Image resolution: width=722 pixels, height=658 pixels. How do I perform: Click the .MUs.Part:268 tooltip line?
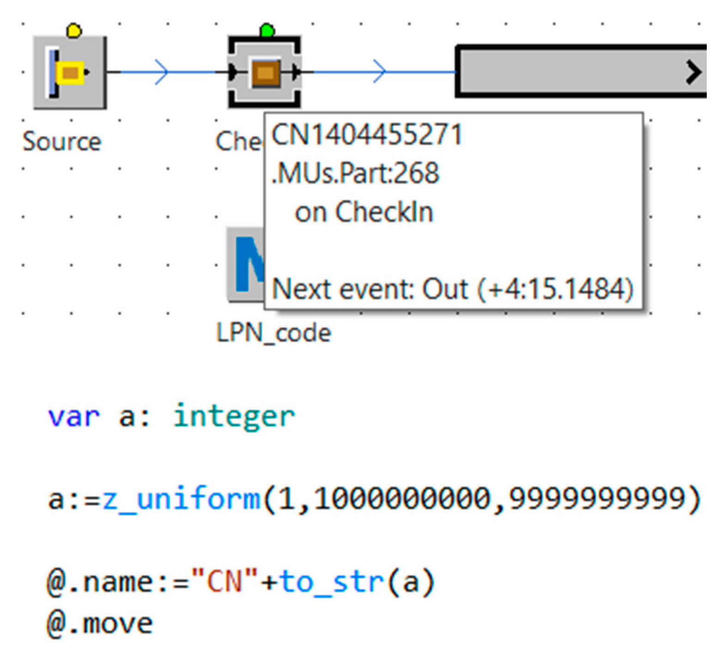[x=355, y=174]
